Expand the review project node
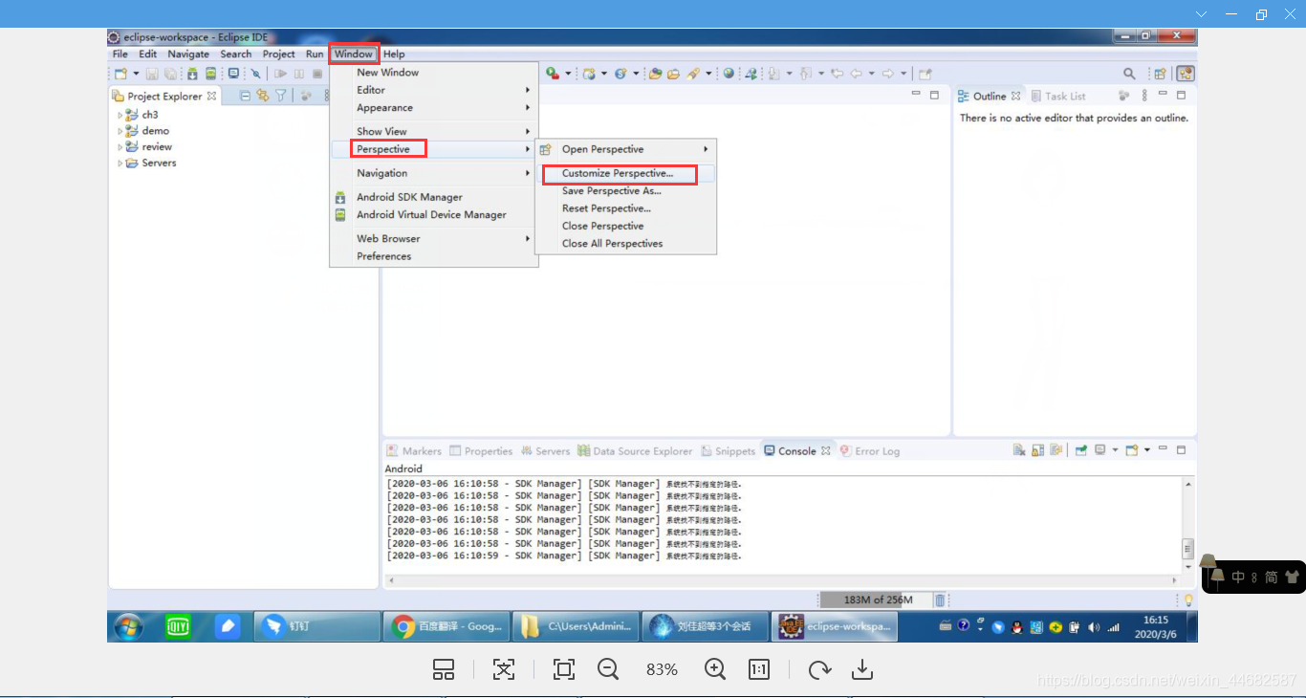Image resolution: width=1306 pixels, height=698 pixels. click(120, 147)
